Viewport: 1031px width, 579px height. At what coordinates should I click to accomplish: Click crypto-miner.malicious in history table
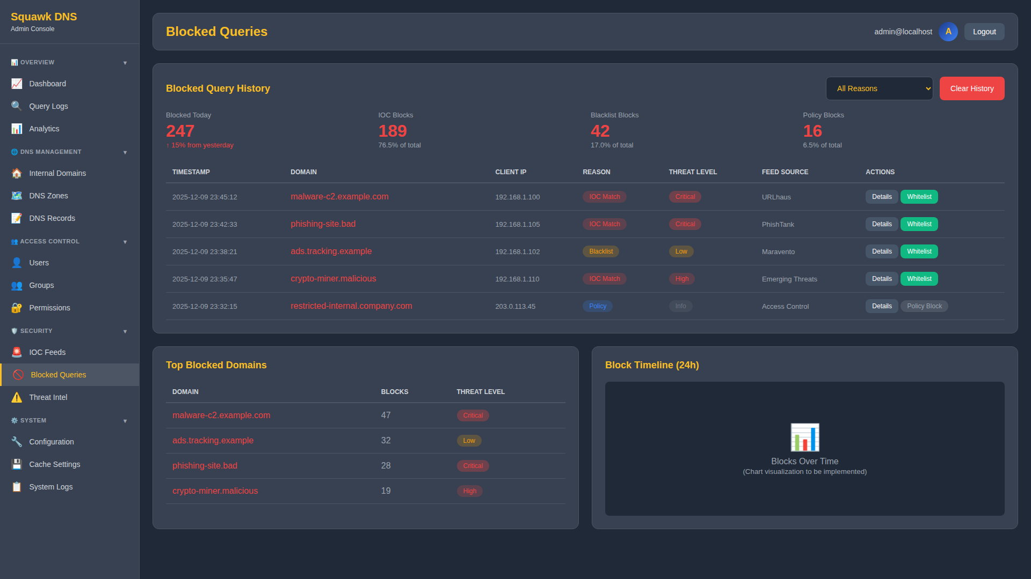333,279
